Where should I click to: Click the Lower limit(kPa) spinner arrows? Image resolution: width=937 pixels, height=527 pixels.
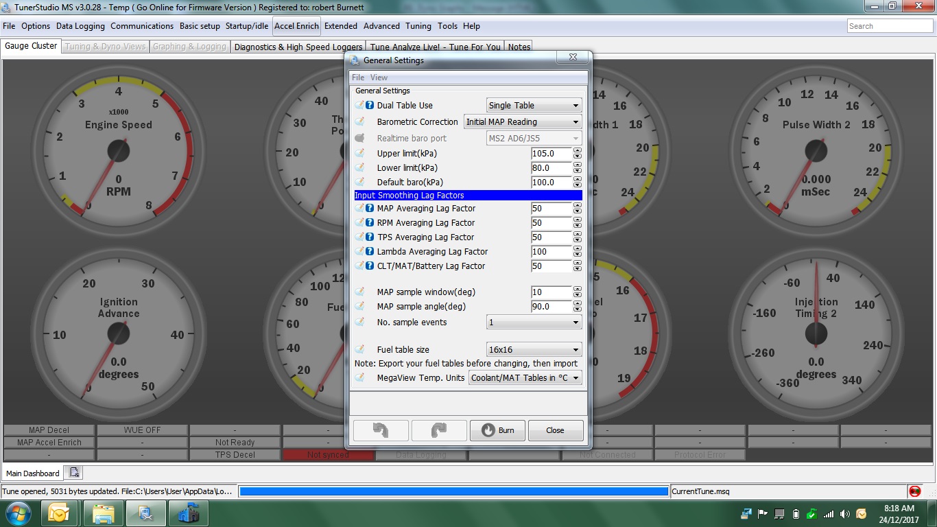point(578,167)
